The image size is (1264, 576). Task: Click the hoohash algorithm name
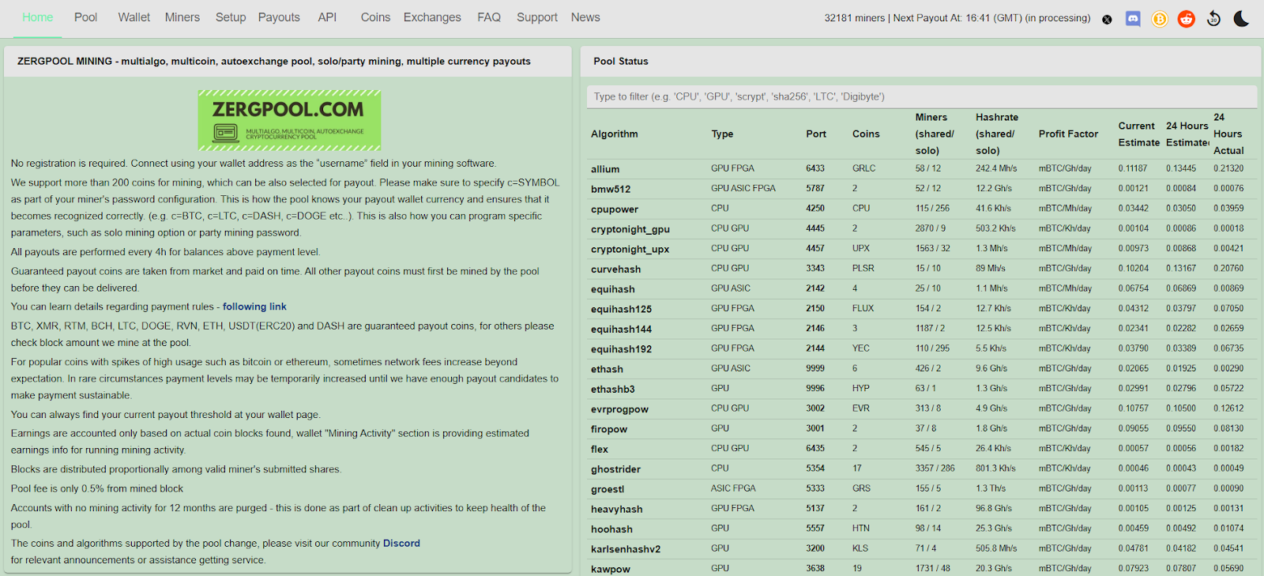click(611, 529)
